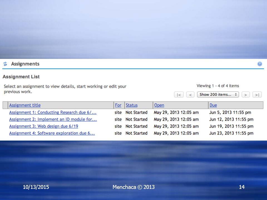Click the slide number '14'

242,187
